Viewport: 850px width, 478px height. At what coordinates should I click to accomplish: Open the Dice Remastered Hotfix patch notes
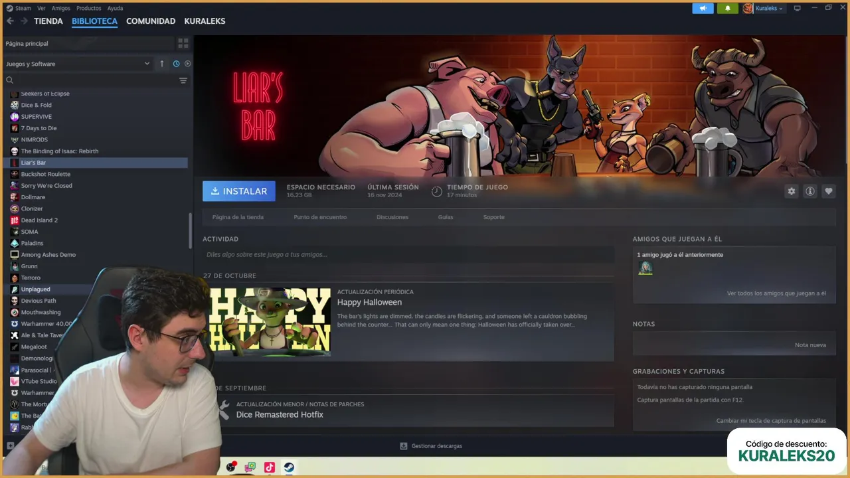coord(280,414)
